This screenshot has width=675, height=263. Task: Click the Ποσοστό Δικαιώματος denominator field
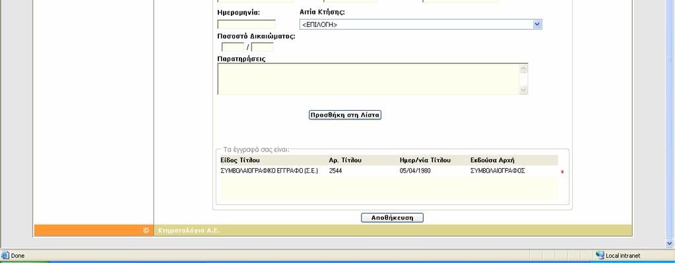coord(262,47)
